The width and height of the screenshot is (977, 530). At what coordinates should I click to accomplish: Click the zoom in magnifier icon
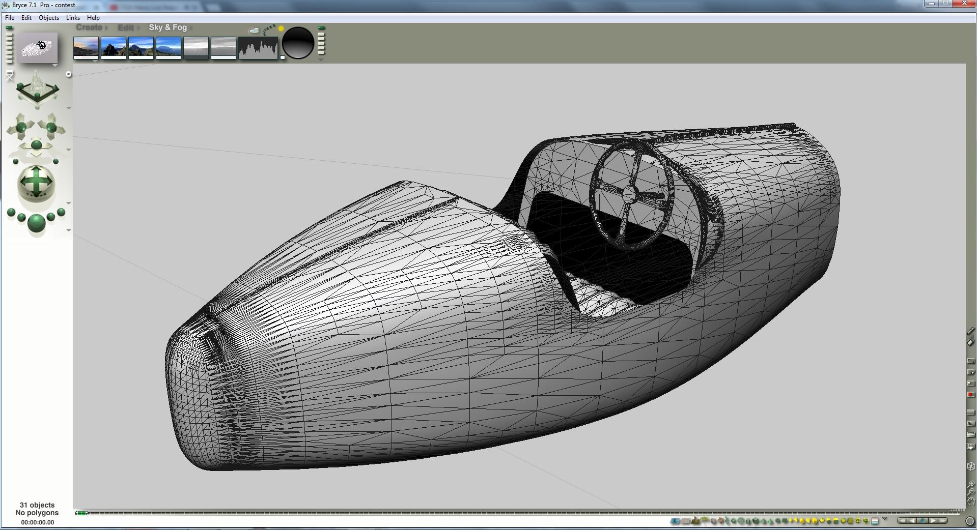pos(971,484)
